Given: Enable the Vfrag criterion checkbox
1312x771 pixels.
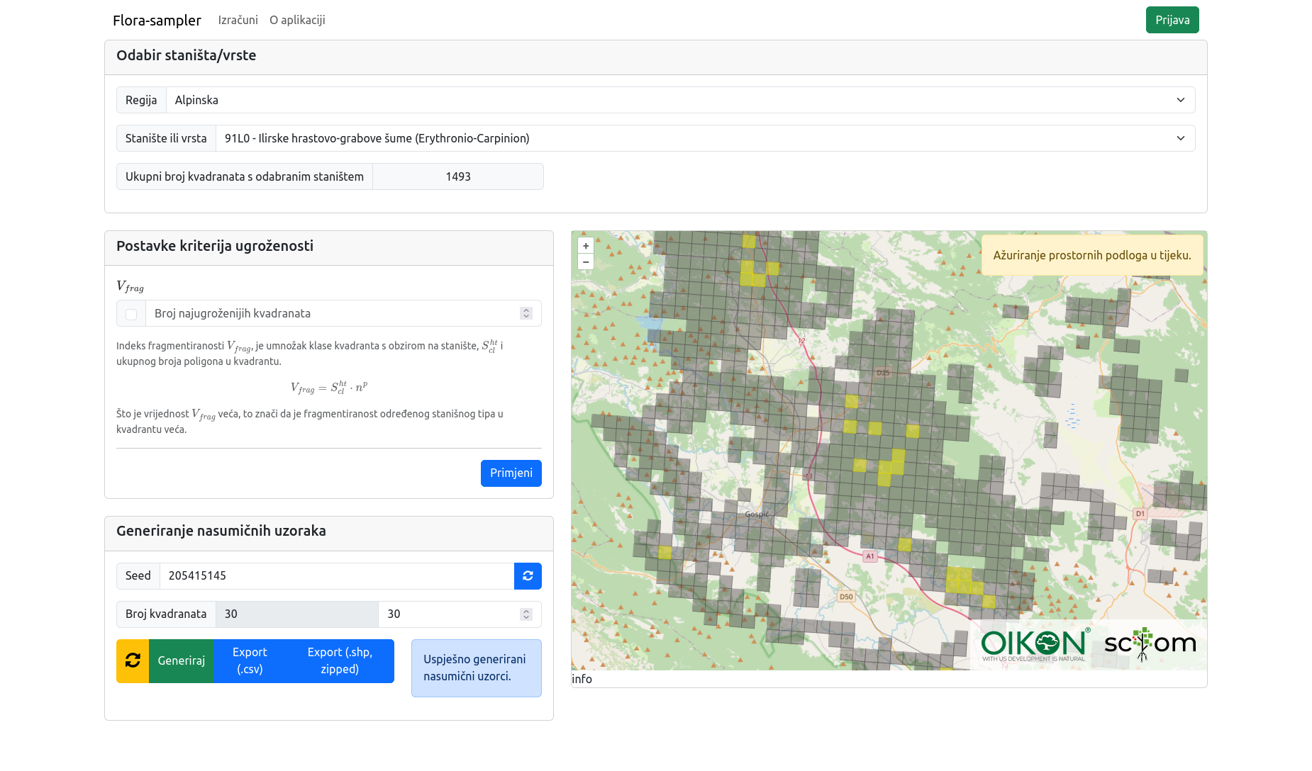Looking at the screenshot, I should [131, 314].
